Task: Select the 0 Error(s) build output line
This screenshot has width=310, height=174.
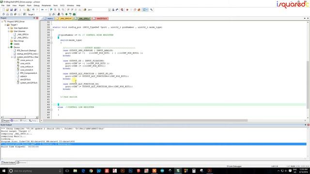Action: (154, 144)
